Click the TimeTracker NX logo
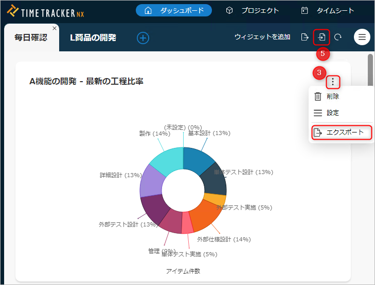The height and width of the screenshot is (285, 375). (x=46, y=11)
